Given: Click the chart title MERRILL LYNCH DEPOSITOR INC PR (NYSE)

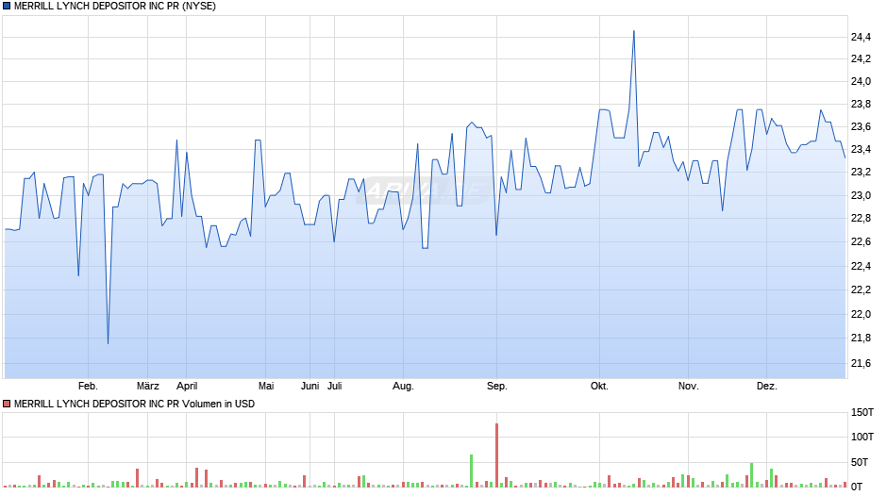Looking at the screenshot, I should tap(115, 7).
